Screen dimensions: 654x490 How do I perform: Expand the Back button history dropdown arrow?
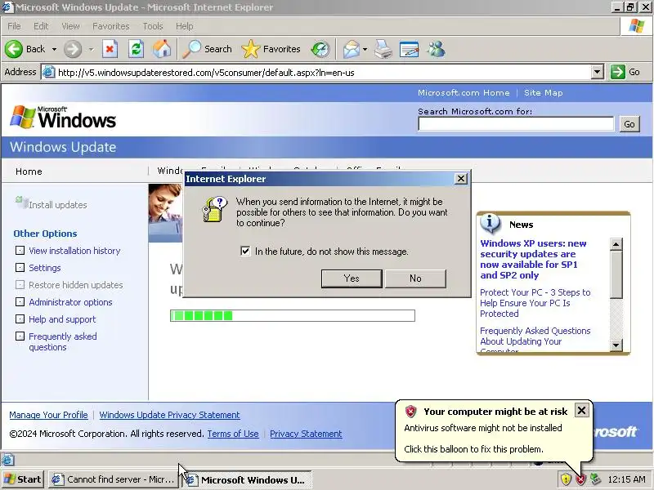click(x=54, y=49)
